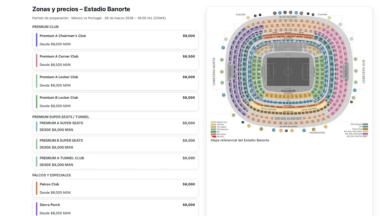The width and height of the screenshot is (385, 216).
Task: Click green marker 11 on left of stadium
Action: pos(233,115)
